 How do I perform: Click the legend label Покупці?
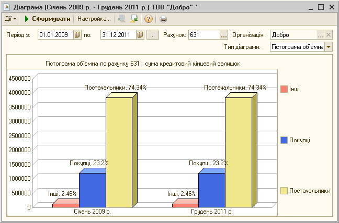click(x=300, y=140)
